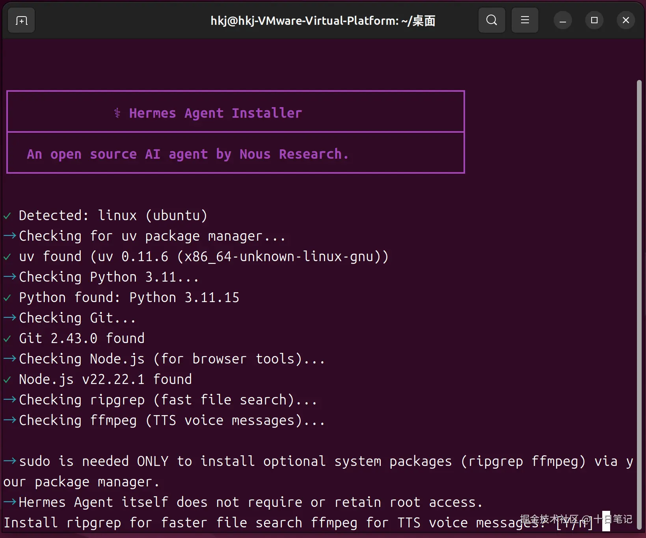Open a new terminal tab
This screenshot has width=646, height=538.
[x=21, y=20]
